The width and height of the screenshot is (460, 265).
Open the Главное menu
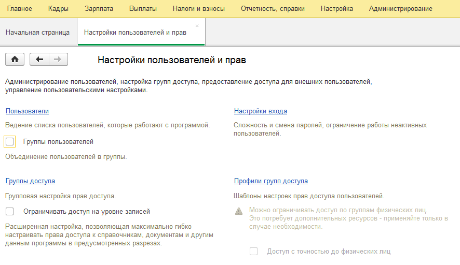pyautogui.click(x=19, y=9)
